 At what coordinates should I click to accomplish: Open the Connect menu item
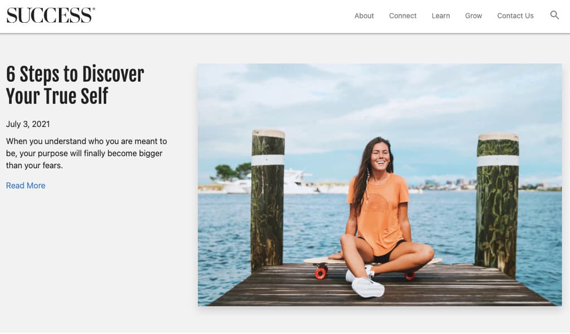pos(402,16)
